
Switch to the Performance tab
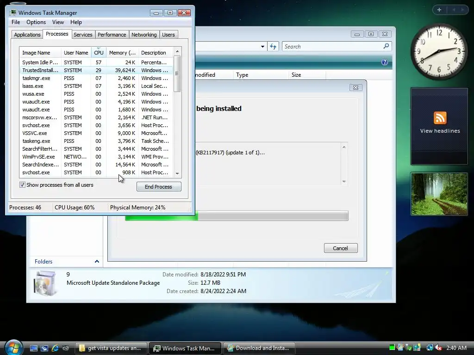112,35
